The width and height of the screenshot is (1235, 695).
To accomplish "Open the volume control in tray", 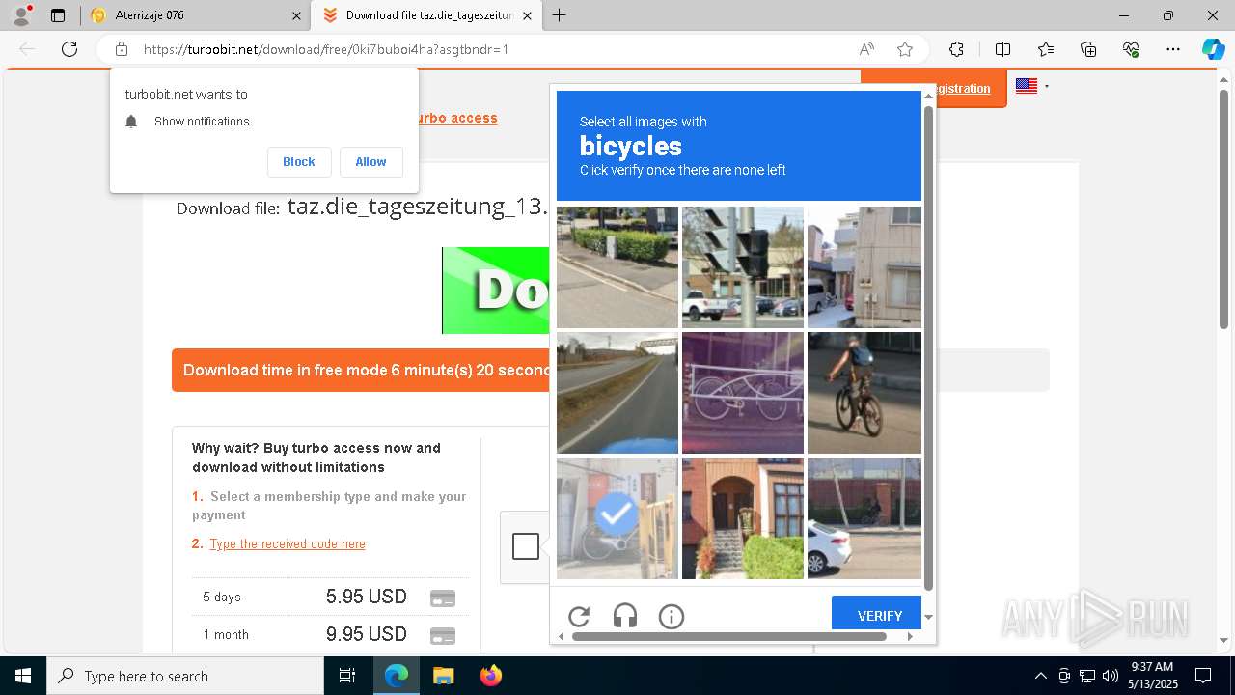I will click(x=1111, y=676).
